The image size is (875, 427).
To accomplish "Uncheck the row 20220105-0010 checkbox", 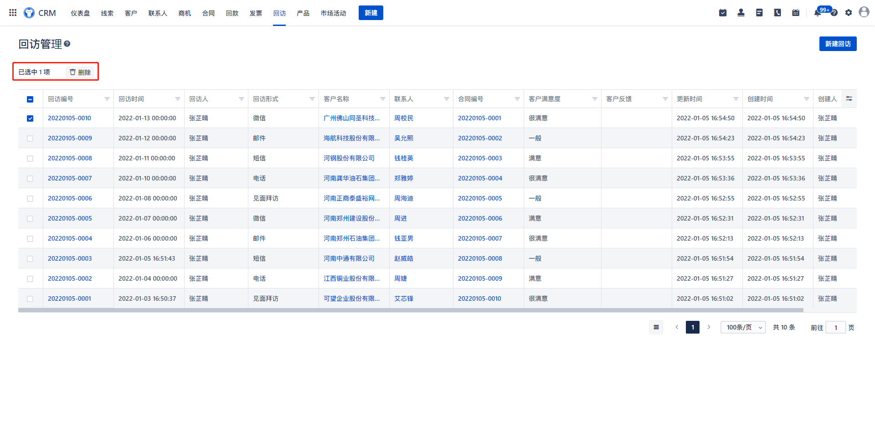I will coord(30,118).
